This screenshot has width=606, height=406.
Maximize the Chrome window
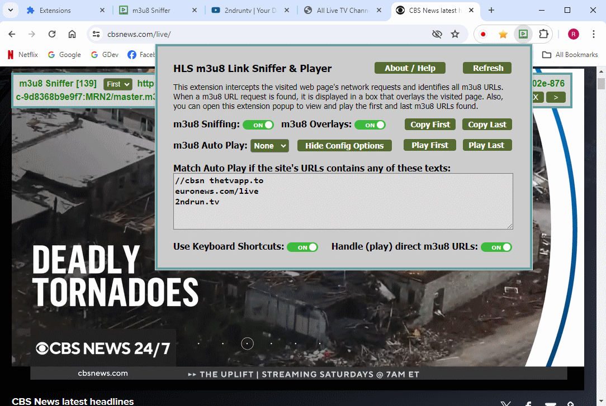point(567,11)
